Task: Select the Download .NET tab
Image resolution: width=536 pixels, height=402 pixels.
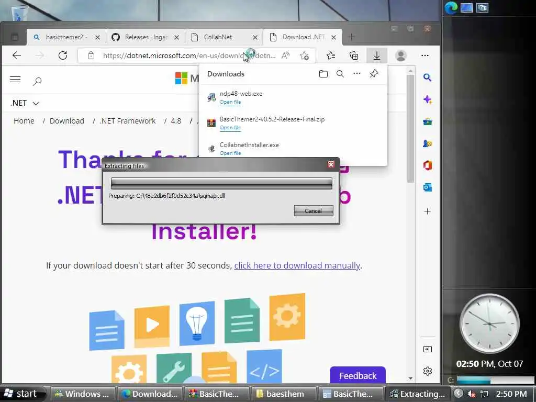Action: pos(303,37)
